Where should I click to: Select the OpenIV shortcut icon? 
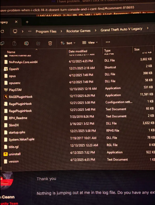click(6, 69)
